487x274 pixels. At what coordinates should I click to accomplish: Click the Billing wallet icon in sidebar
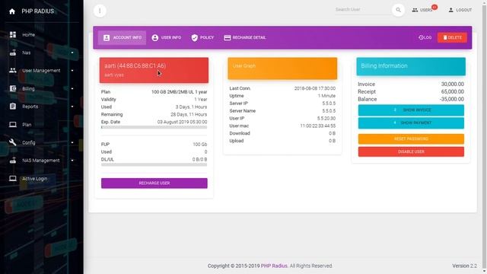point(13,88)
